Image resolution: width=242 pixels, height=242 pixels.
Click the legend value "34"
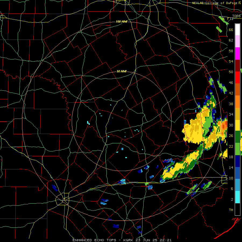[231, 115]
